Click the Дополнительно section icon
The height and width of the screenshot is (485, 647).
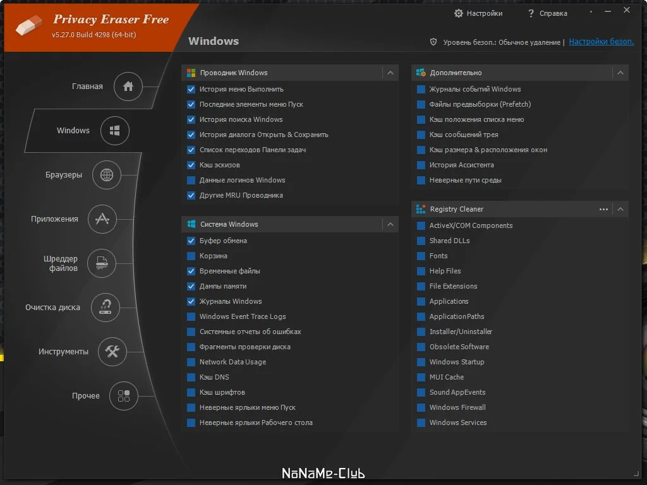click(x=421, y=73)
